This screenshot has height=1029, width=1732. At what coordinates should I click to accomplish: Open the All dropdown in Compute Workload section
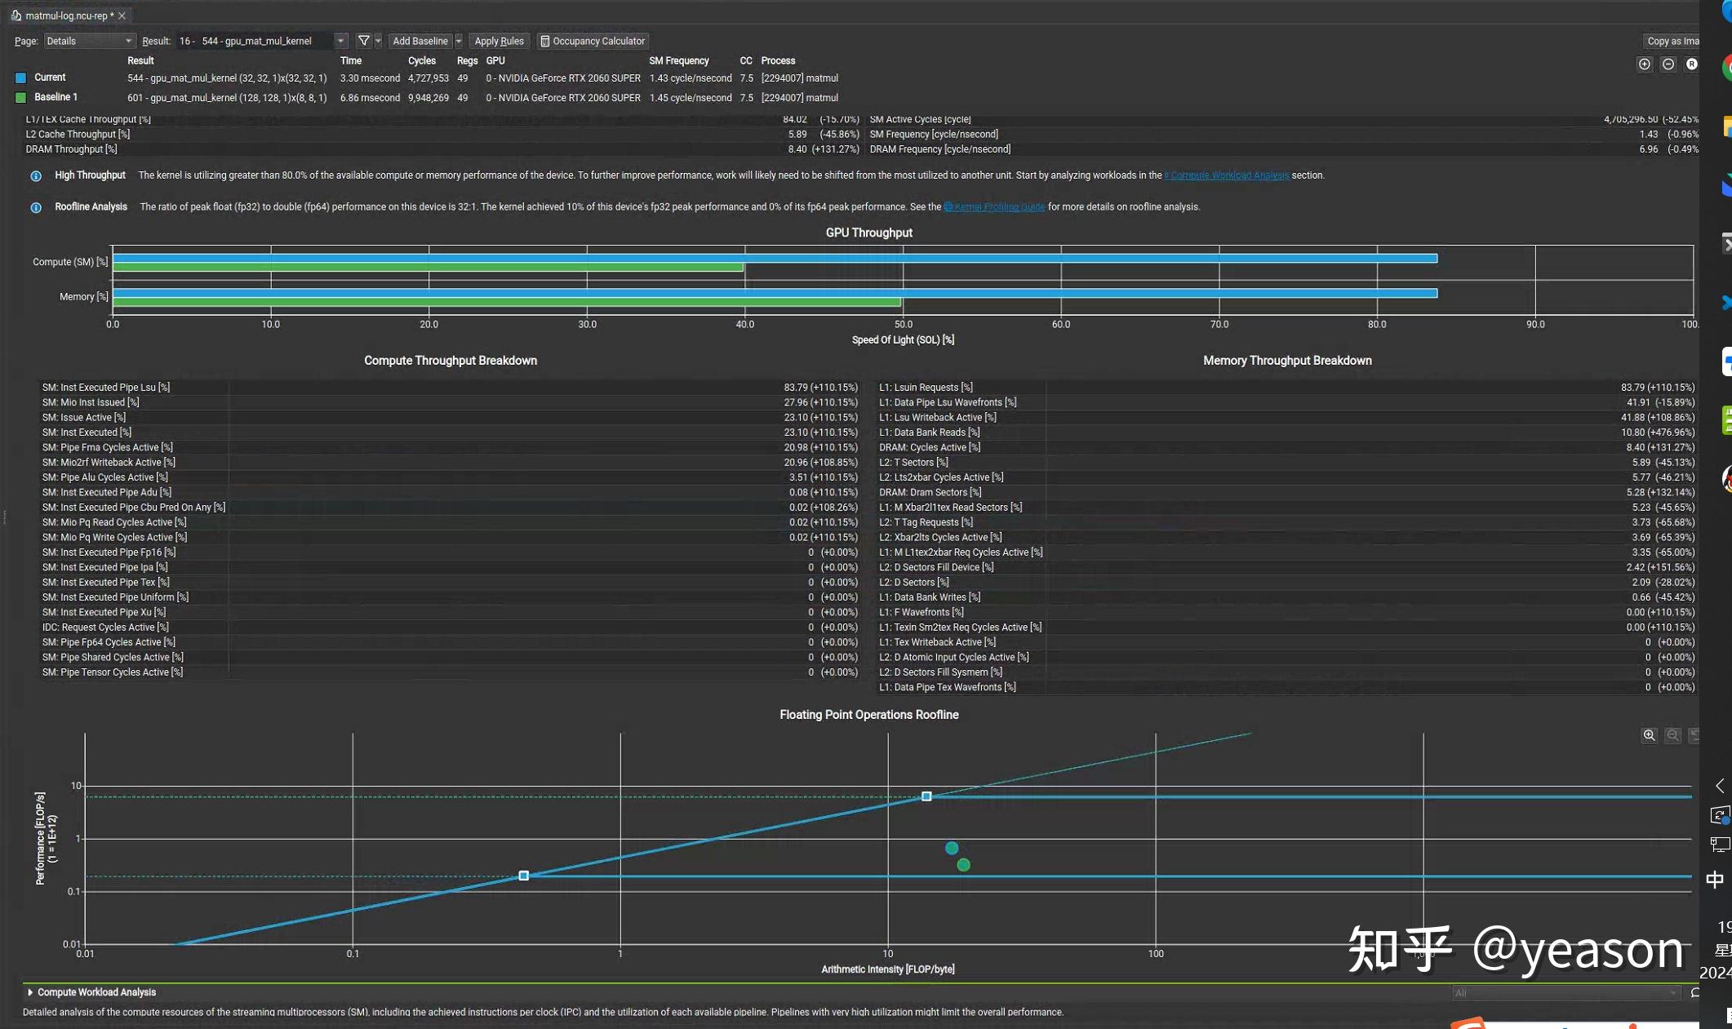pyautogui.click(x=1565, y=993)
